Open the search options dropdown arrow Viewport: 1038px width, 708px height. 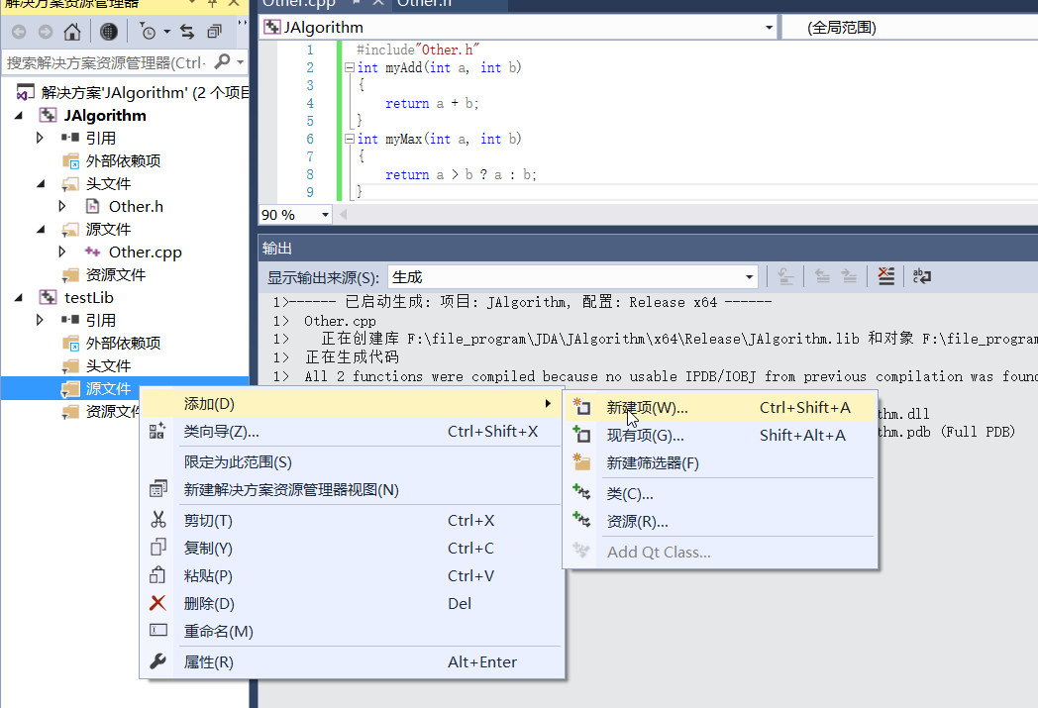[x=241, y=62]
